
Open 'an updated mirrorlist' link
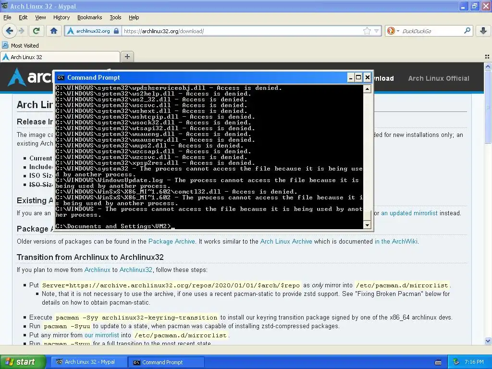pos(409,213)
